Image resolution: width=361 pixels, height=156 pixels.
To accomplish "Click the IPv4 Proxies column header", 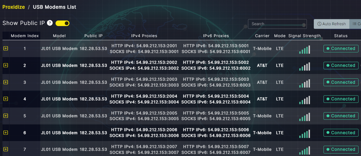I will pos(144,36).
